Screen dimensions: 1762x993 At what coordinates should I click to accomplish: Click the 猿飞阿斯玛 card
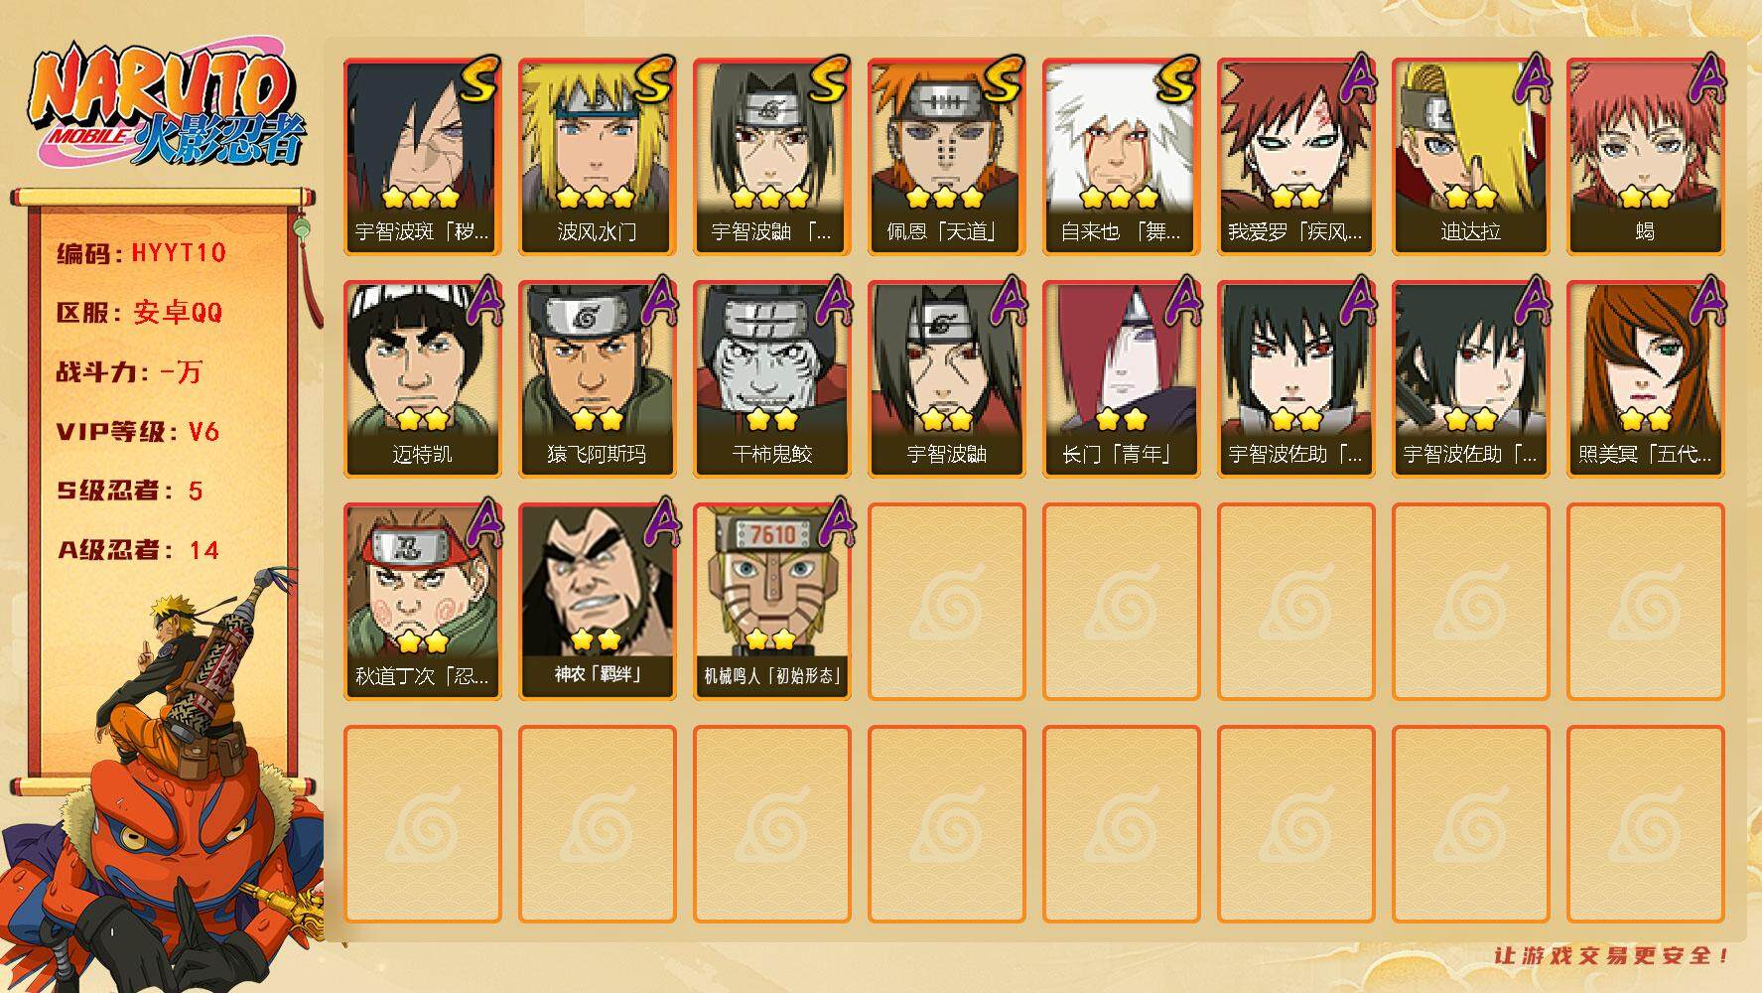pos(598,378)
